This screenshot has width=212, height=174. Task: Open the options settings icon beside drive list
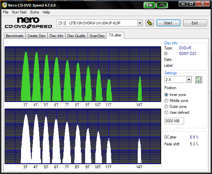click(150, 23)
